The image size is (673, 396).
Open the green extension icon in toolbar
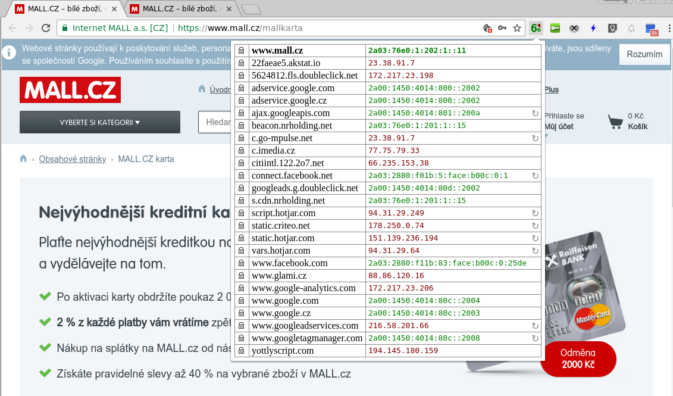[555, 29]
